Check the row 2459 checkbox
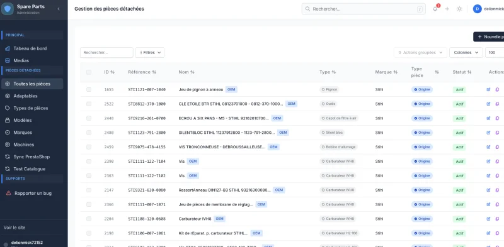 coord(89,147)
